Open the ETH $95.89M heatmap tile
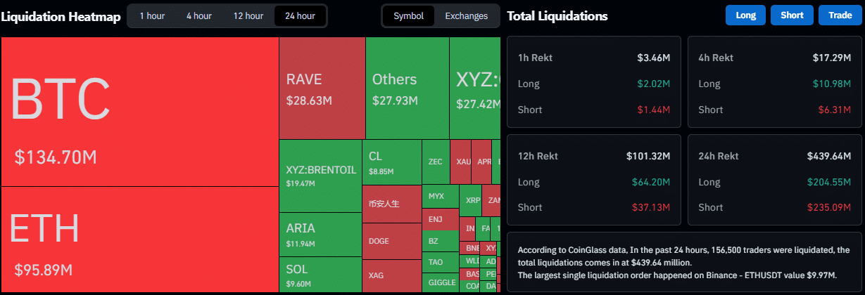Image resolution: width=865 pixels, height=295 pixels. point(139,240)
